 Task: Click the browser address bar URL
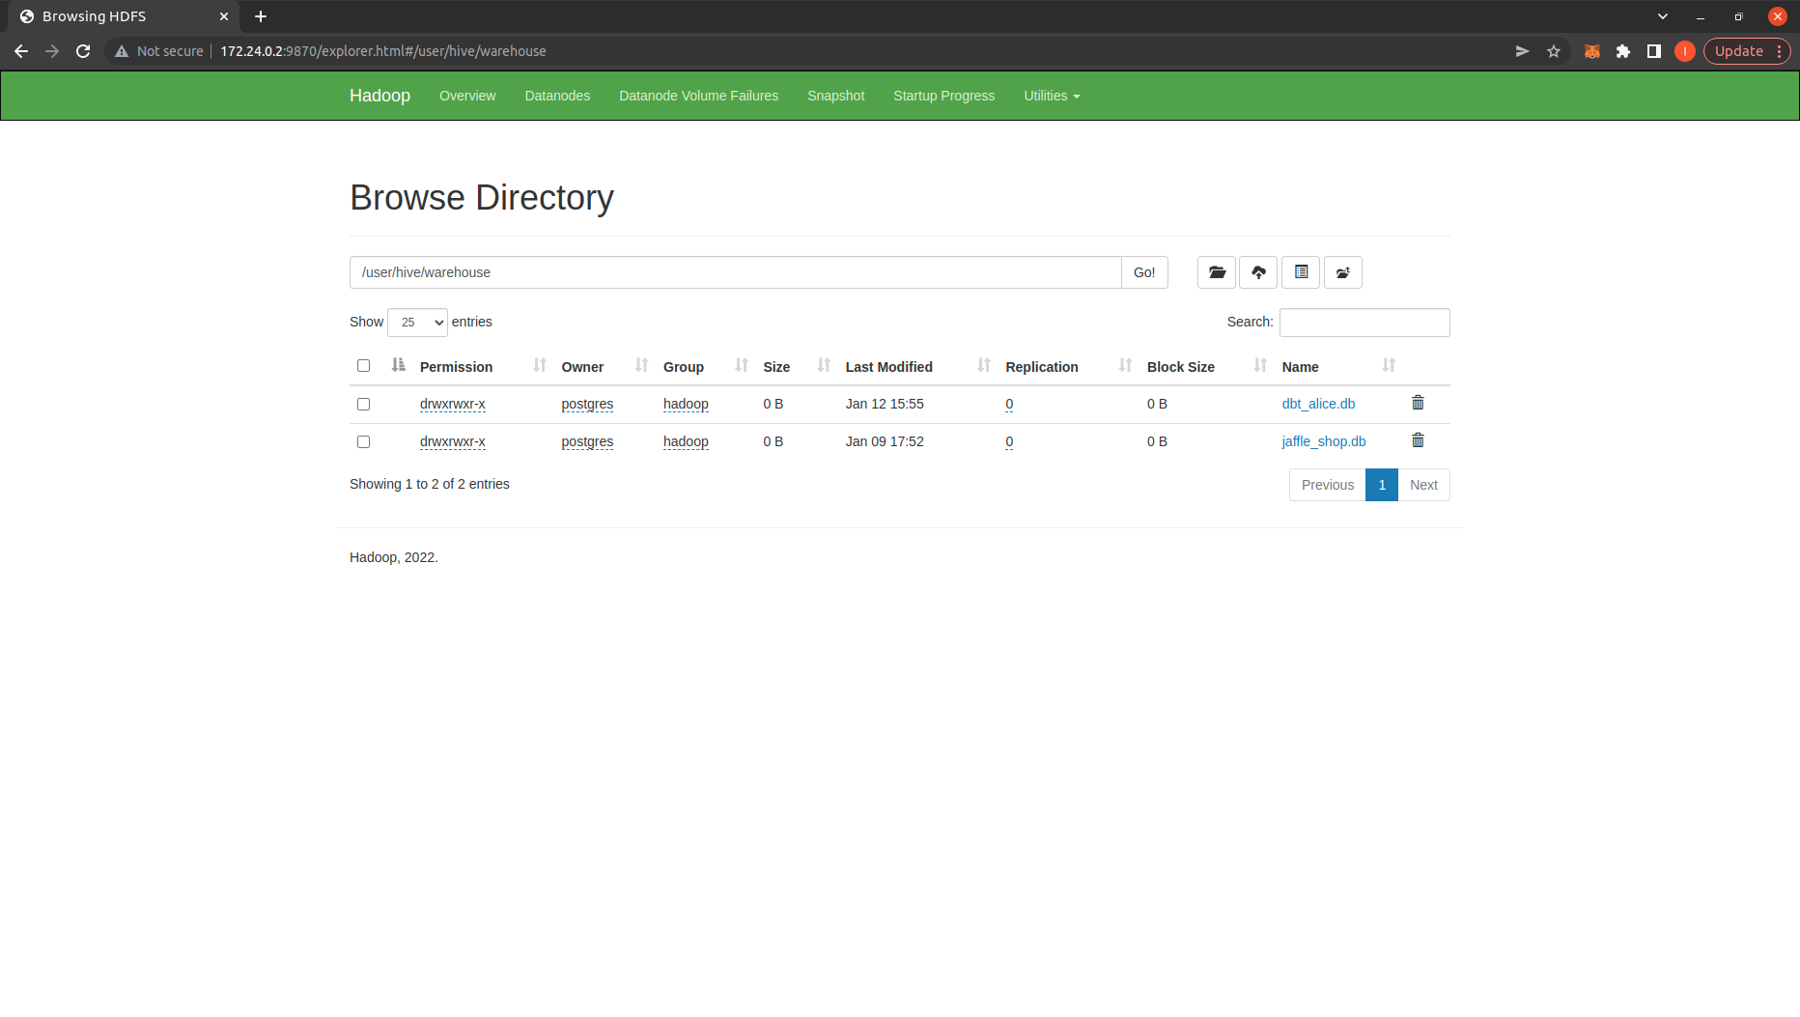pos(382,51)
